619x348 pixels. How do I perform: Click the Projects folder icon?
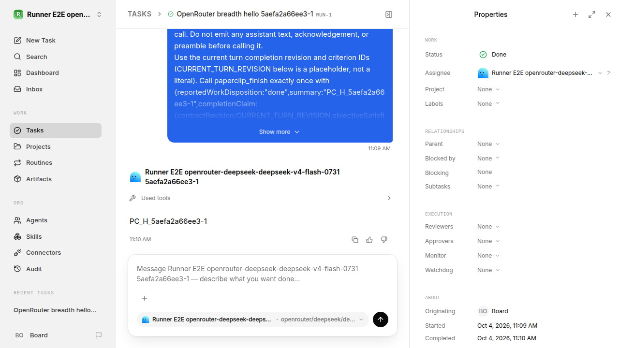(17, 146)
